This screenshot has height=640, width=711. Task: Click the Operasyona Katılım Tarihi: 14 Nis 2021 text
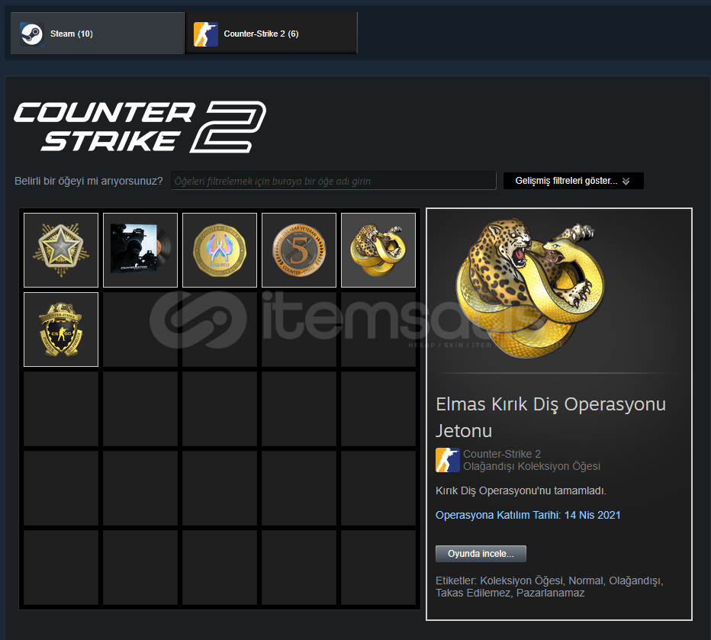coord(528,516)
